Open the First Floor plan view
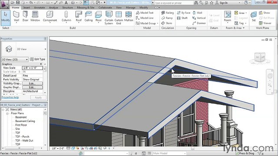 pyautogui.click(x=21, y=125)
